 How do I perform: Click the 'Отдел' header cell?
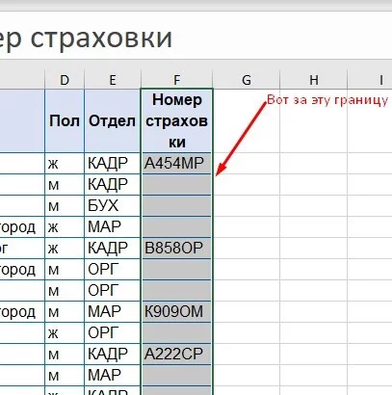[113, 121]
